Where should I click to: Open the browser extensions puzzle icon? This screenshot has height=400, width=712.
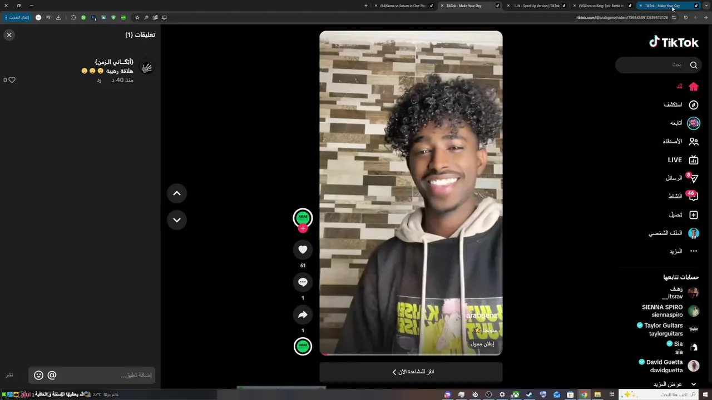[73, 17]
